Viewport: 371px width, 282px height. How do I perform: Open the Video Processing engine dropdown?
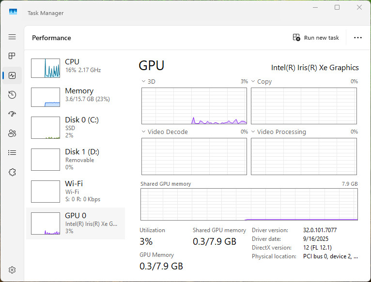pyautogui.click(x=253, y=132)
